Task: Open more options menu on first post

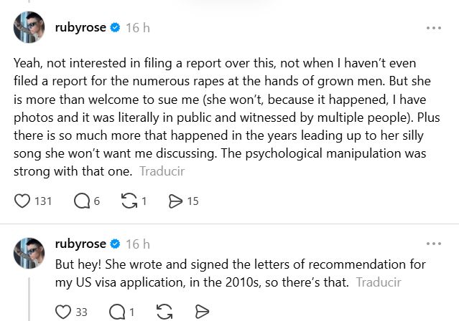Action: click(x=434, y=28)
